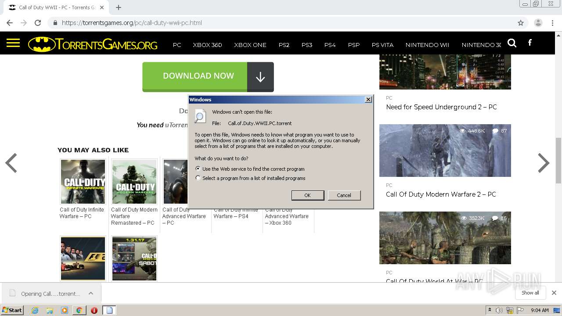Image resolution: width=562 pixels, height=316 pixels.
Task: Open the Chrome profile avatar icon
Action: tap(538, 23)
